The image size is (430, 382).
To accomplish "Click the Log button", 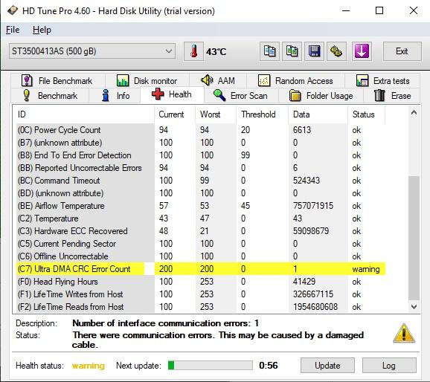I will coord(389,366).
